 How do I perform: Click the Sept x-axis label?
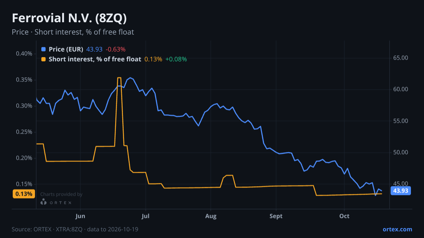[x=276, y=216]
